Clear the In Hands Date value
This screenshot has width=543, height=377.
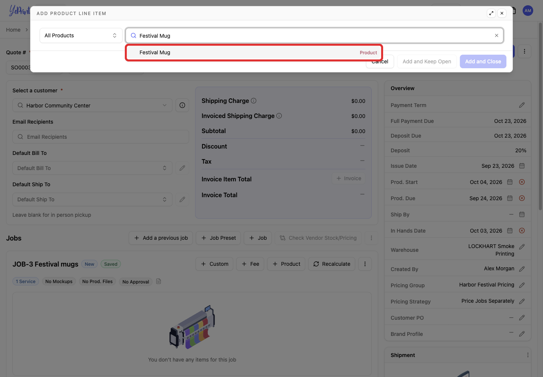tap(522, 231)
